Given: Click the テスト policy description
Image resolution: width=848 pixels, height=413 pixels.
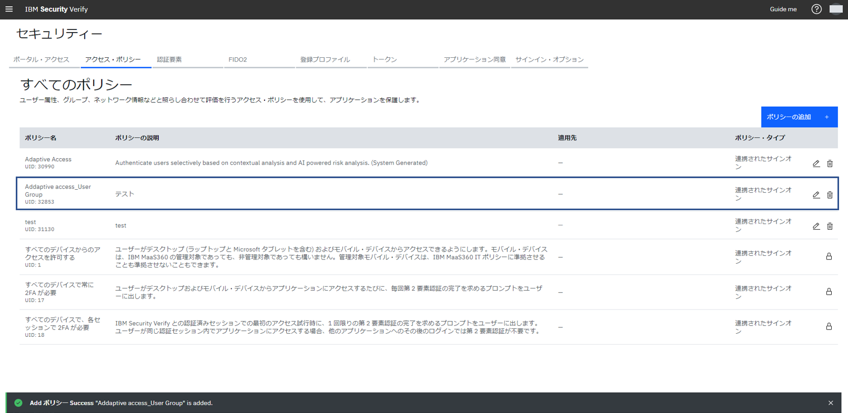Looking at the screenshot, I should 125,194.
